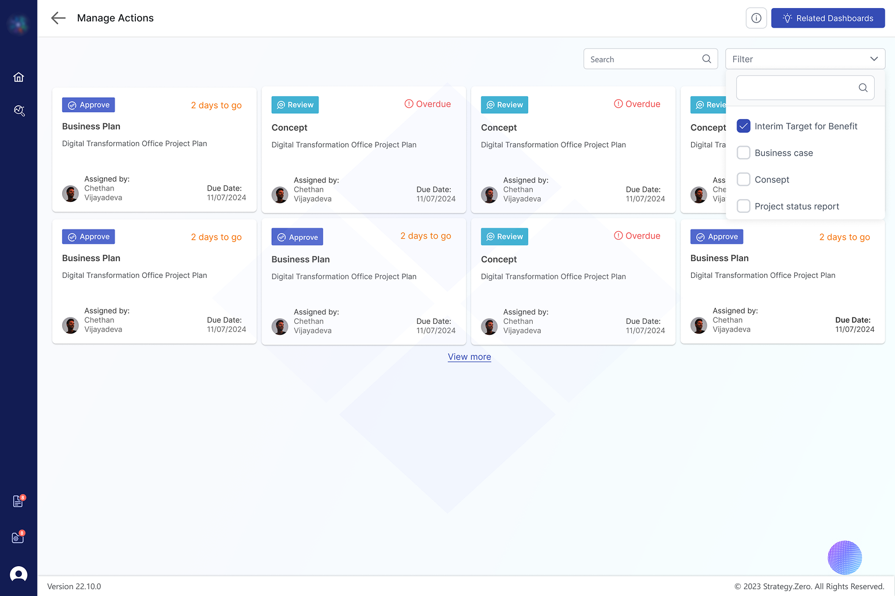The height and width of the screenshot is (596, 895).
Task: Select the Review badge on overdue Concept card
Action: 295,105
